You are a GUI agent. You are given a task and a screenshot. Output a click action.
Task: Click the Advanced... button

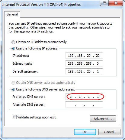[x=103, y=118]
